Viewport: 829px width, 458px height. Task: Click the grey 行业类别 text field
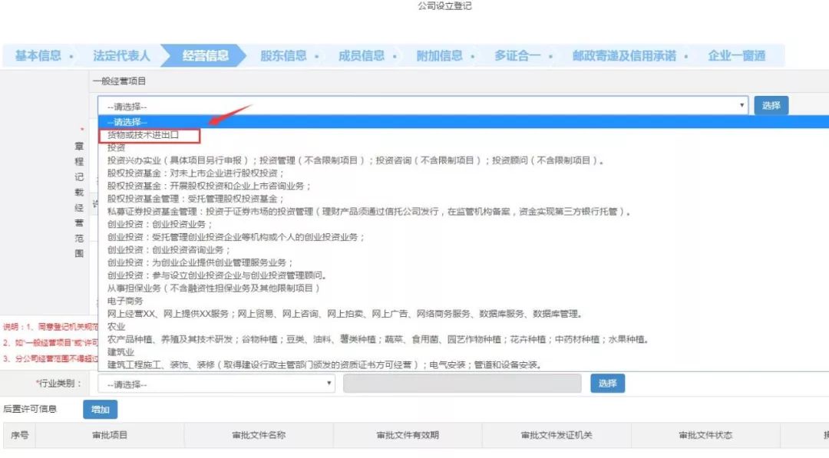pyautogui.click(x=462, y=384)
